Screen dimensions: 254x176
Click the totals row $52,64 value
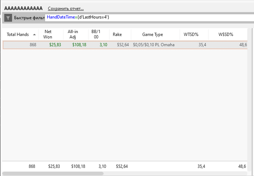[122, 166]
